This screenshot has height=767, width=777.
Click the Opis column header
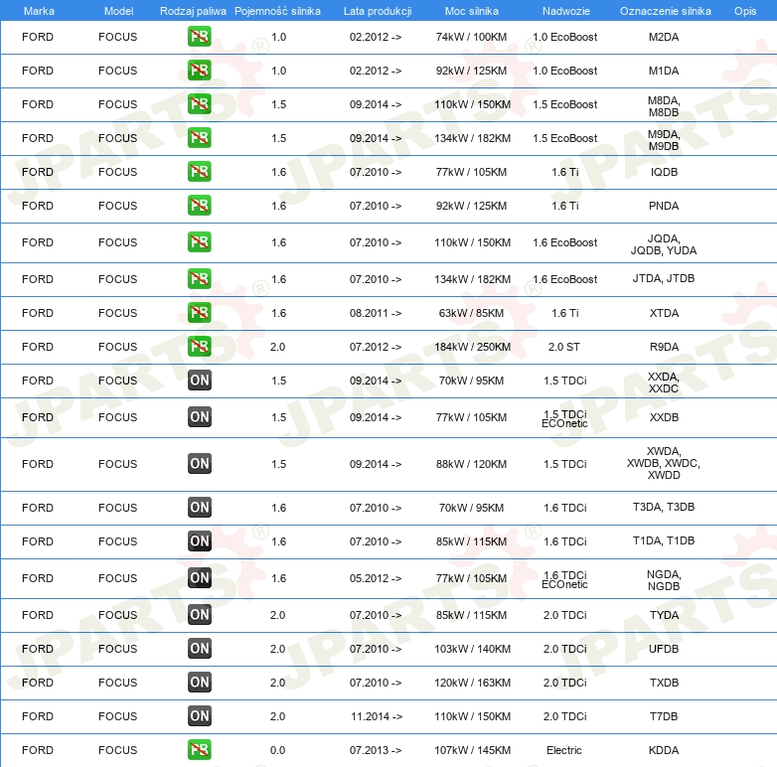(x=744, y=10)
